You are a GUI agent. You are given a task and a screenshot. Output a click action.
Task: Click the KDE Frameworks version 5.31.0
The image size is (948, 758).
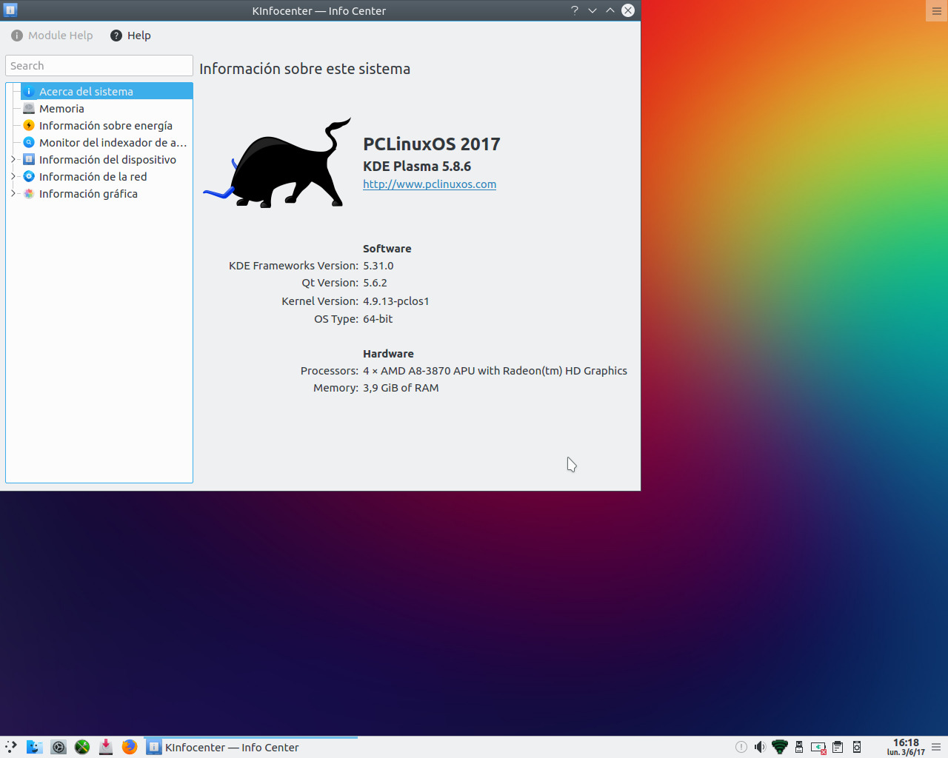[378, 266]
